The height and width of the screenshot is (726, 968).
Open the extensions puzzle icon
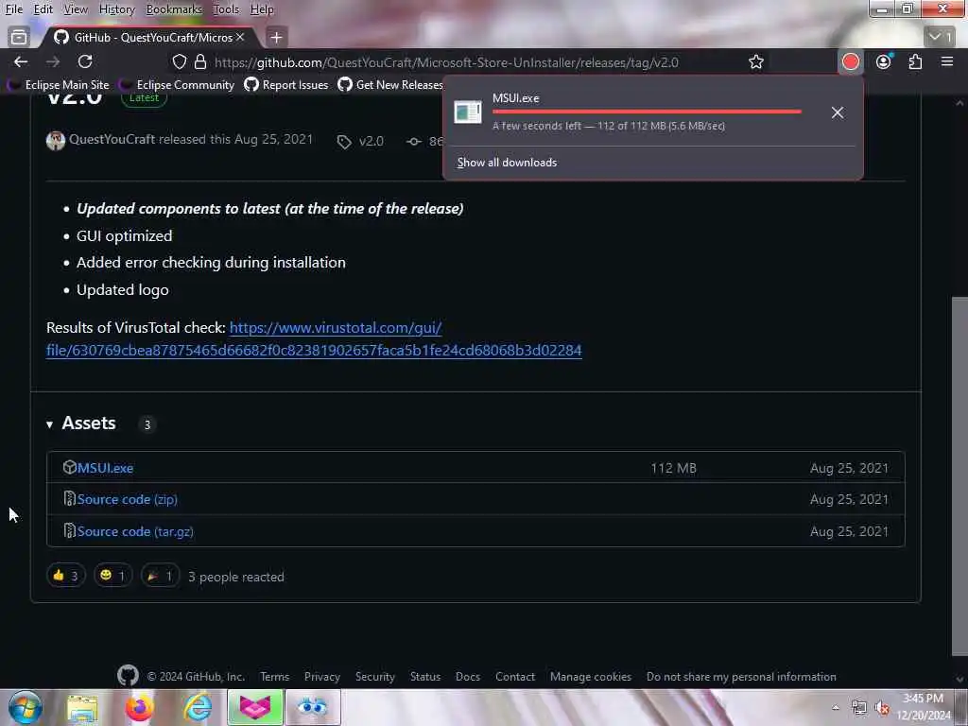click(x=915, y=61)
